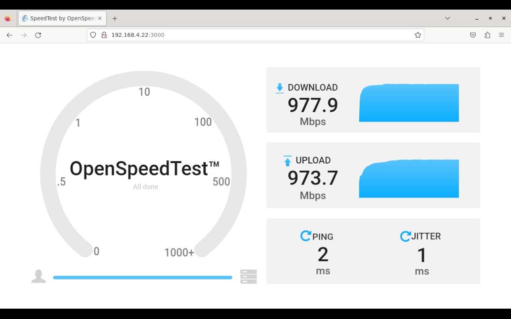The height and width of the screenshot is (319, 511).
Task: Click the download arrow icon
Action: coord(279,88)
